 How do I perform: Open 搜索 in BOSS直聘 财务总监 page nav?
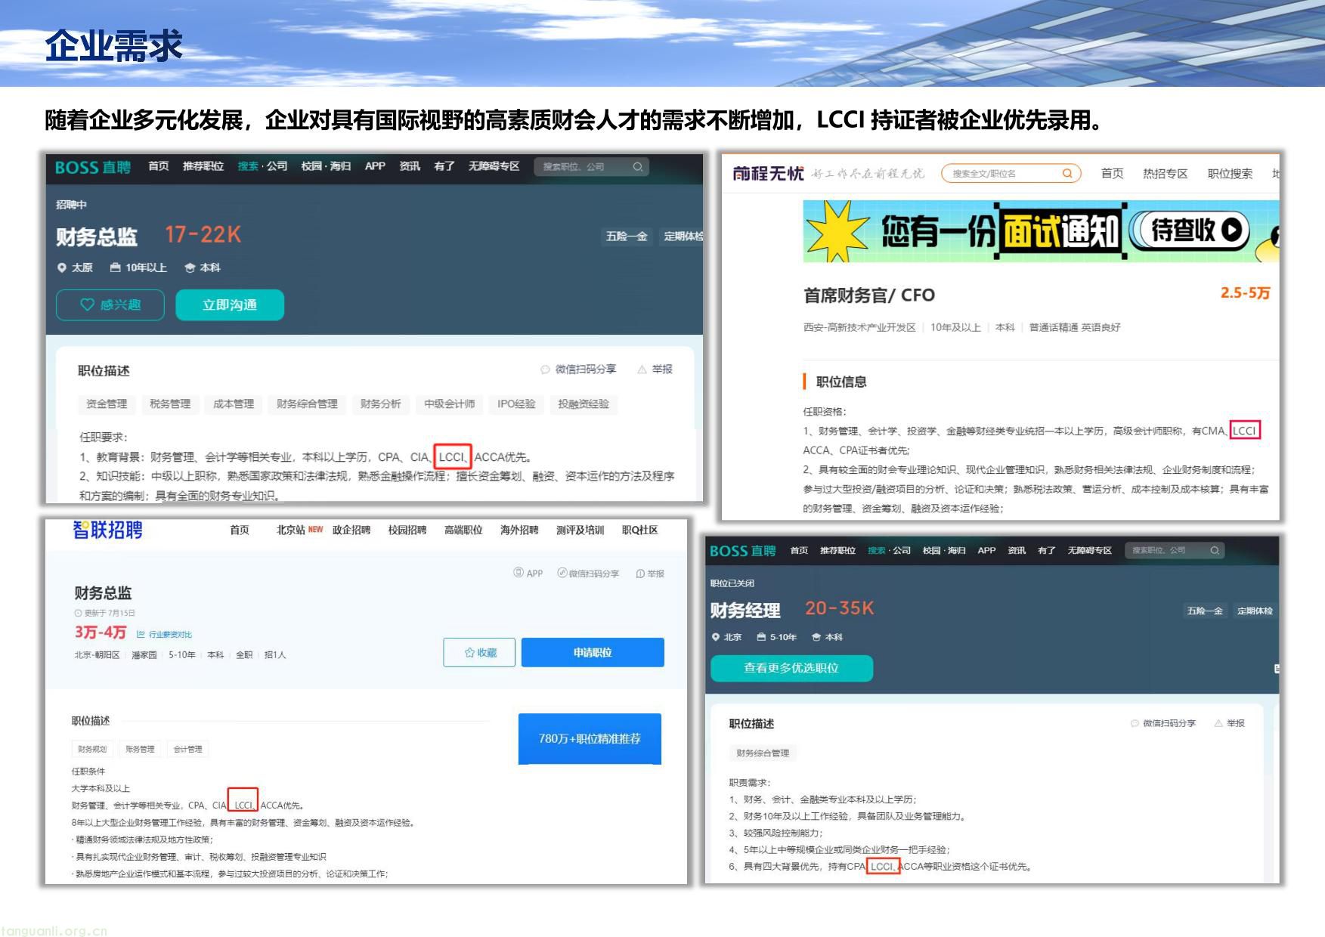(x=248, y=166)
